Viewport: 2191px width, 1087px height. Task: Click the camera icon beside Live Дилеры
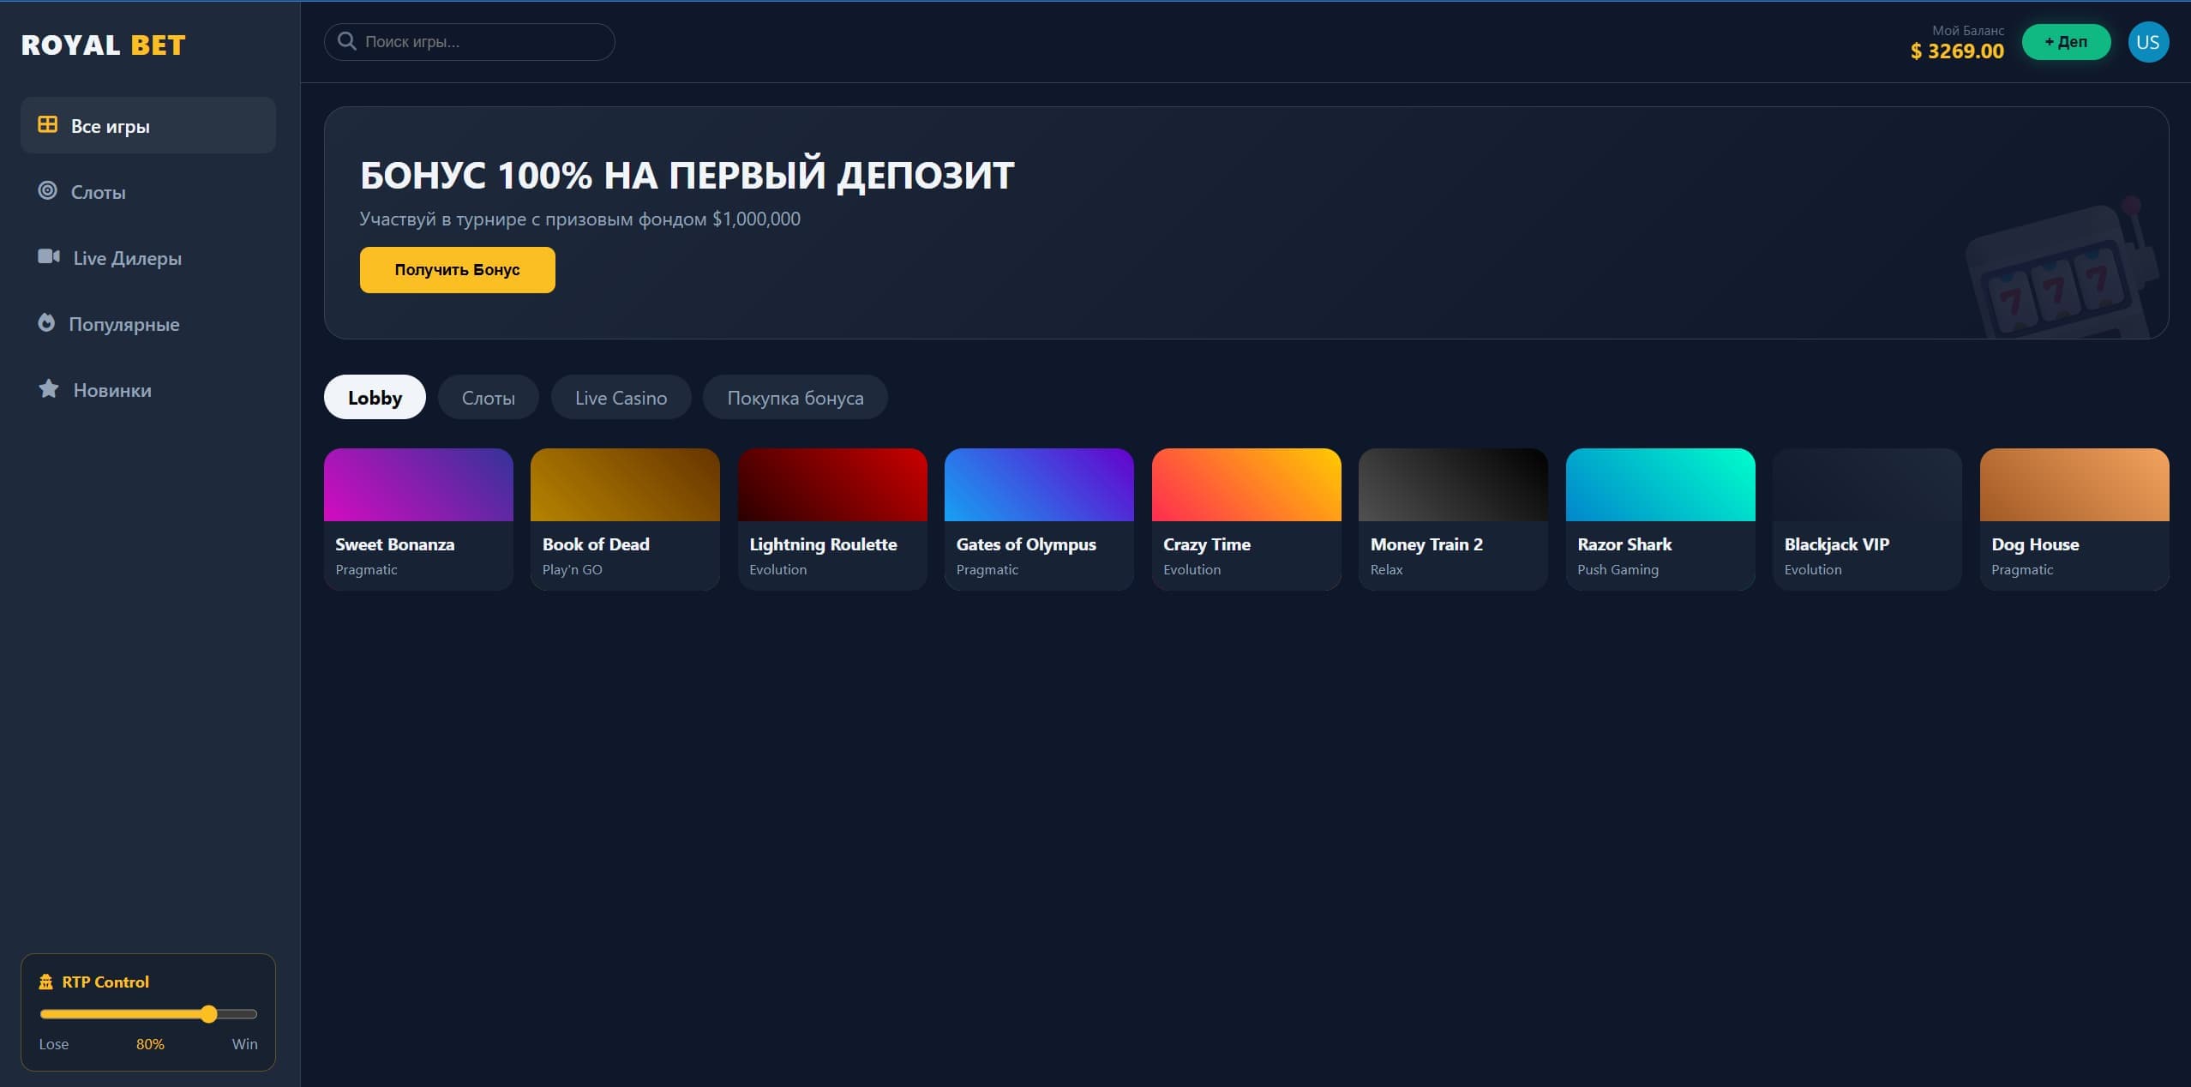(x=49, y=256)
